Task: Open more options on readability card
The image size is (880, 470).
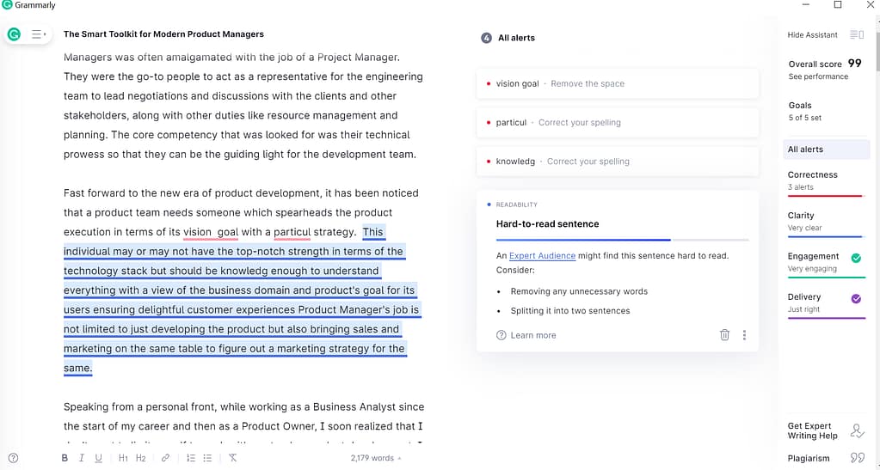Action: coord(744,335)
